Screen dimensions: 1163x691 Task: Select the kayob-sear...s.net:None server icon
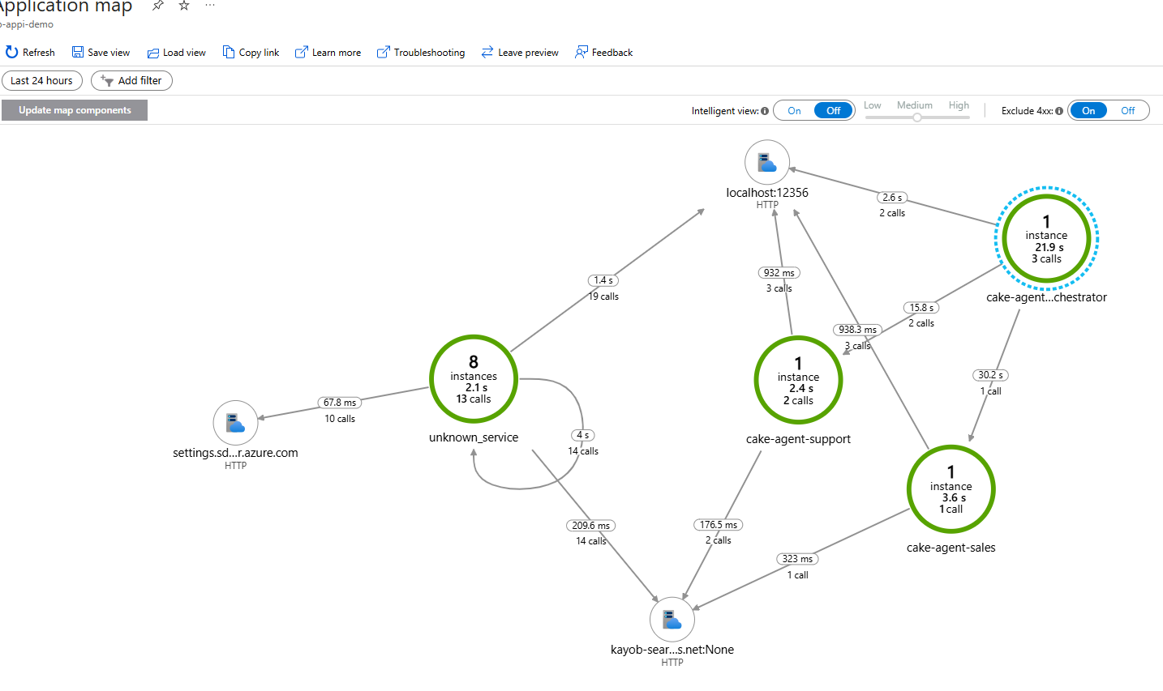(672, 620)
